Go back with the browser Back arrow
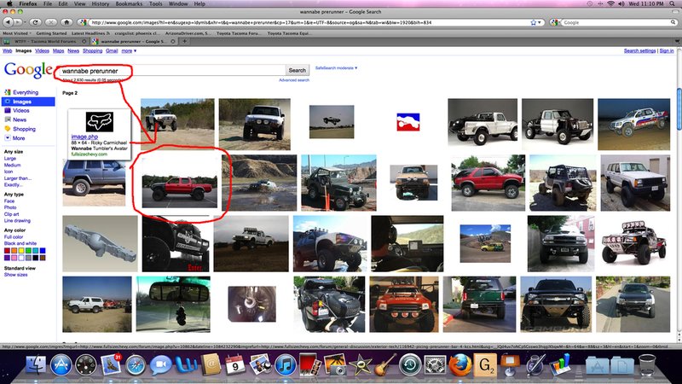The image size is (682, 384). [x=8, y=22]
